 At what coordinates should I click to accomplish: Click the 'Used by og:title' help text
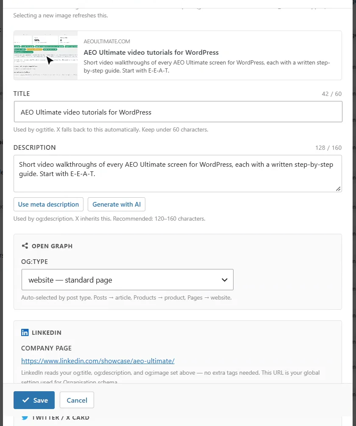pyautogui.click(x=111, y=129)
